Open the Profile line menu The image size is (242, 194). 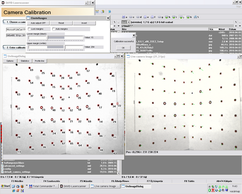coord(40,61)
